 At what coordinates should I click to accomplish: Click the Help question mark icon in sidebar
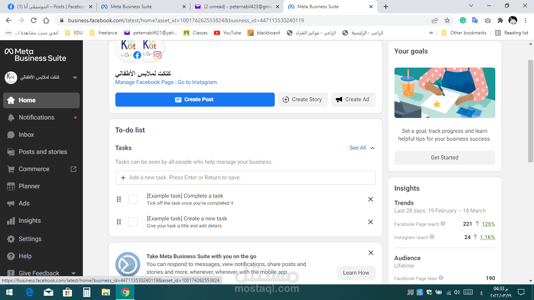click(x=11, y=256)
